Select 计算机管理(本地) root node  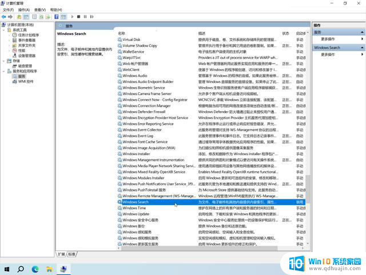21,25
